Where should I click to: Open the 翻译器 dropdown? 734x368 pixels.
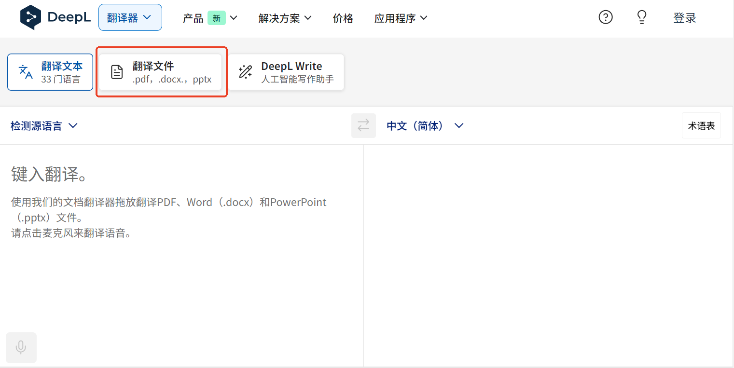pyautogui.click(x=130, y=18)
